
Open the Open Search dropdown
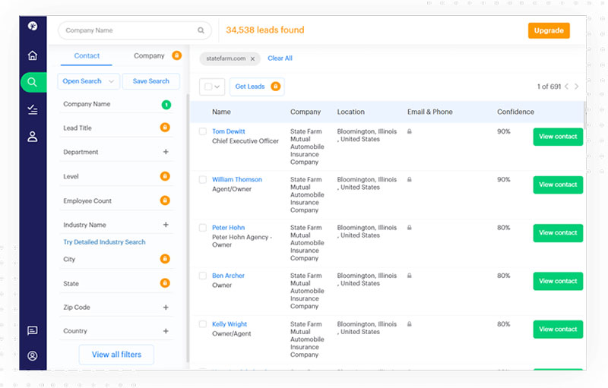click(88, 81)
